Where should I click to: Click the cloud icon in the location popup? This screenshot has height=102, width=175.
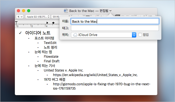coord(75,35)
